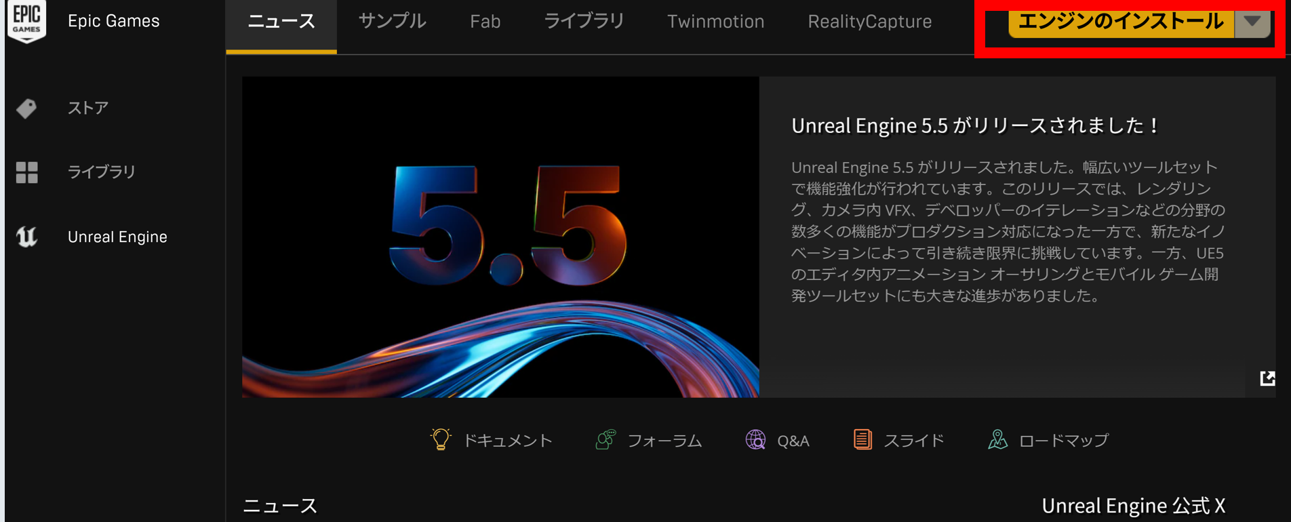The width and height of the screenshot is (1291, 522).
Task: Click the 5.5 release banner image
Action: tap(500, 237)
